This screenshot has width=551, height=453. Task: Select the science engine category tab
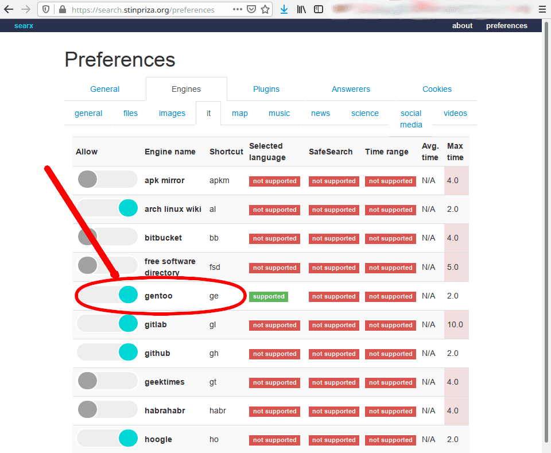365,113
